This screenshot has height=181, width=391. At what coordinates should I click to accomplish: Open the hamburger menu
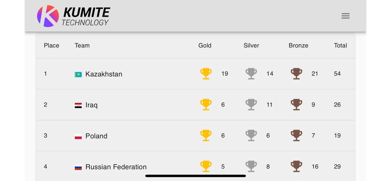click(346, 16)
